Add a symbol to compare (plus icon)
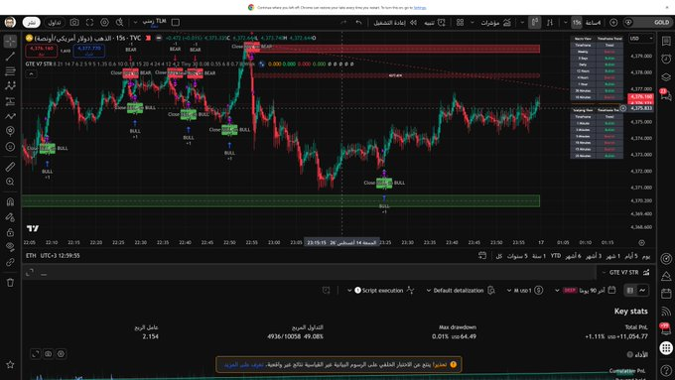Screen dimensions: 675x380 click(x=613, y=23)
